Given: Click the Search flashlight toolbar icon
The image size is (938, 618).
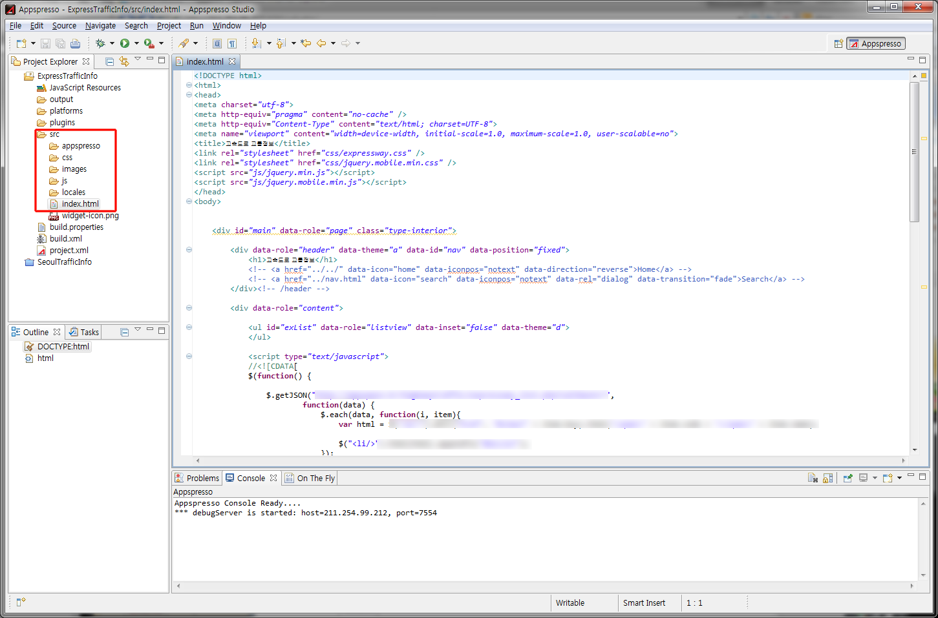Looking at the screenshot, I should point(184,43).
